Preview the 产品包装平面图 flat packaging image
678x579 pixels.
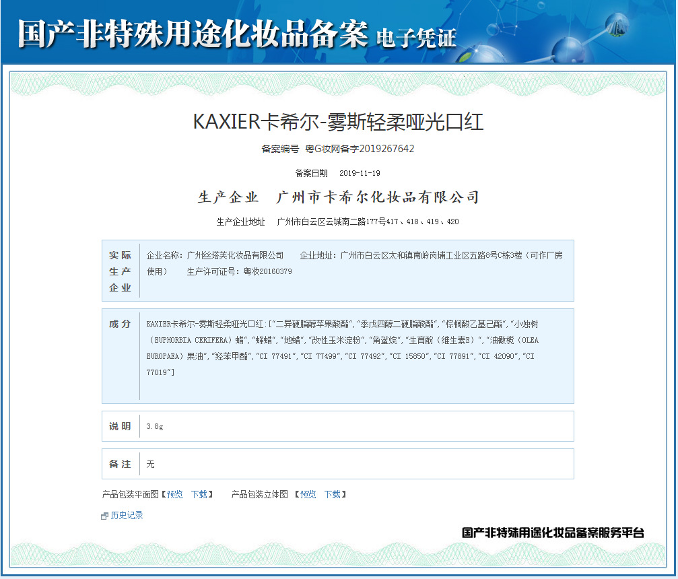(x=174, y=494)
